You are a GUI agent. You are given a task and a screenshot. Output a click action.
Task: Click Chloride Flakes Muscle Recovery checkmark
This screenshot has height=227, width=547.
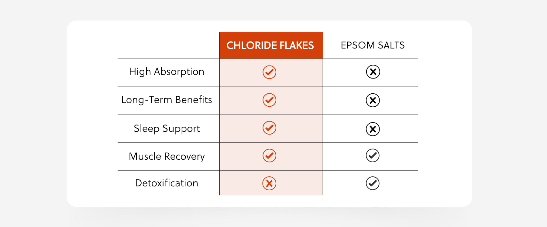click(x=269, y=156)
